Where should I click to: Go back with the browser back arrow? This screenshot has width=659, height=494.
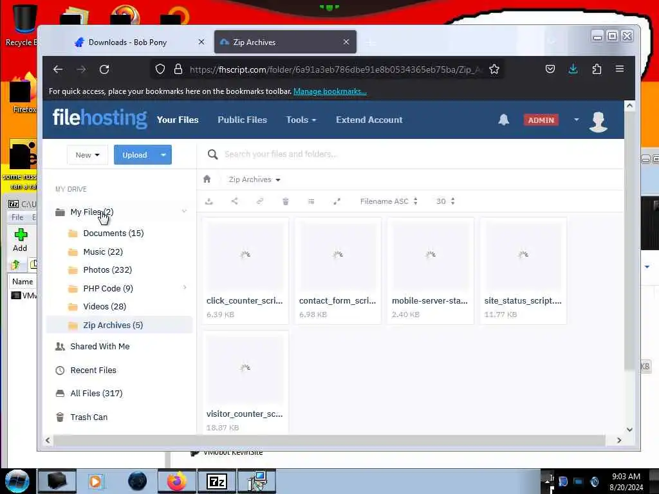(x=58, y=69)
